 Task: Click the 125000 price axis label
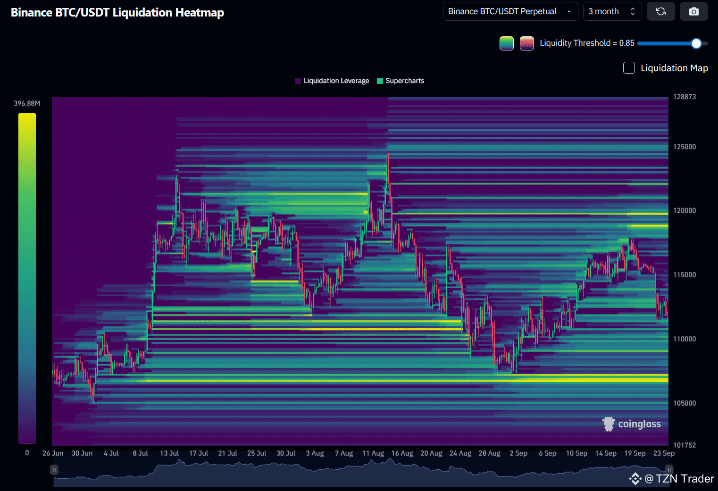pos(685,147)
